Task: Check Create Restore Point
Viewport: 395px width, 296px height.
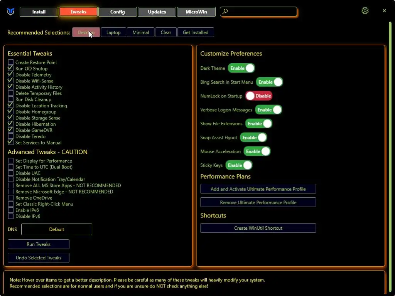Action: (10, 62)
